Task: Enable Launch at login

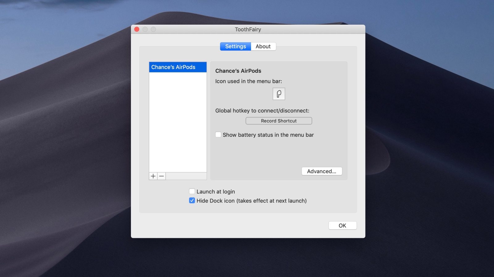Action: (x=192, y=191)
